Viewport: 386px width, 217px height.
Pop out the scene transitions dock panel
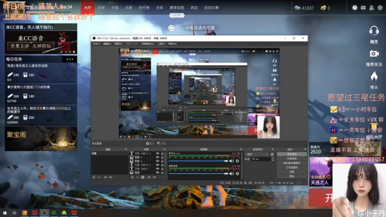point(273,149)
